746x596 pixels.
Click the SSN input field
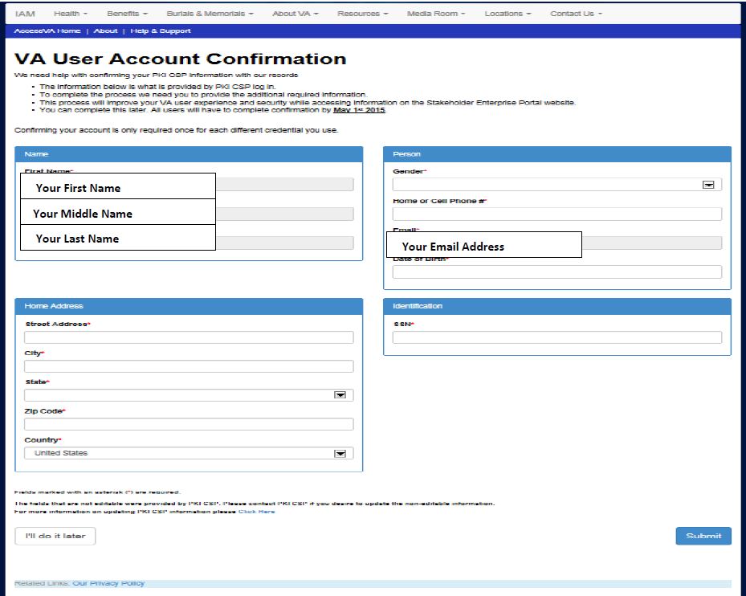click(556, 337)
